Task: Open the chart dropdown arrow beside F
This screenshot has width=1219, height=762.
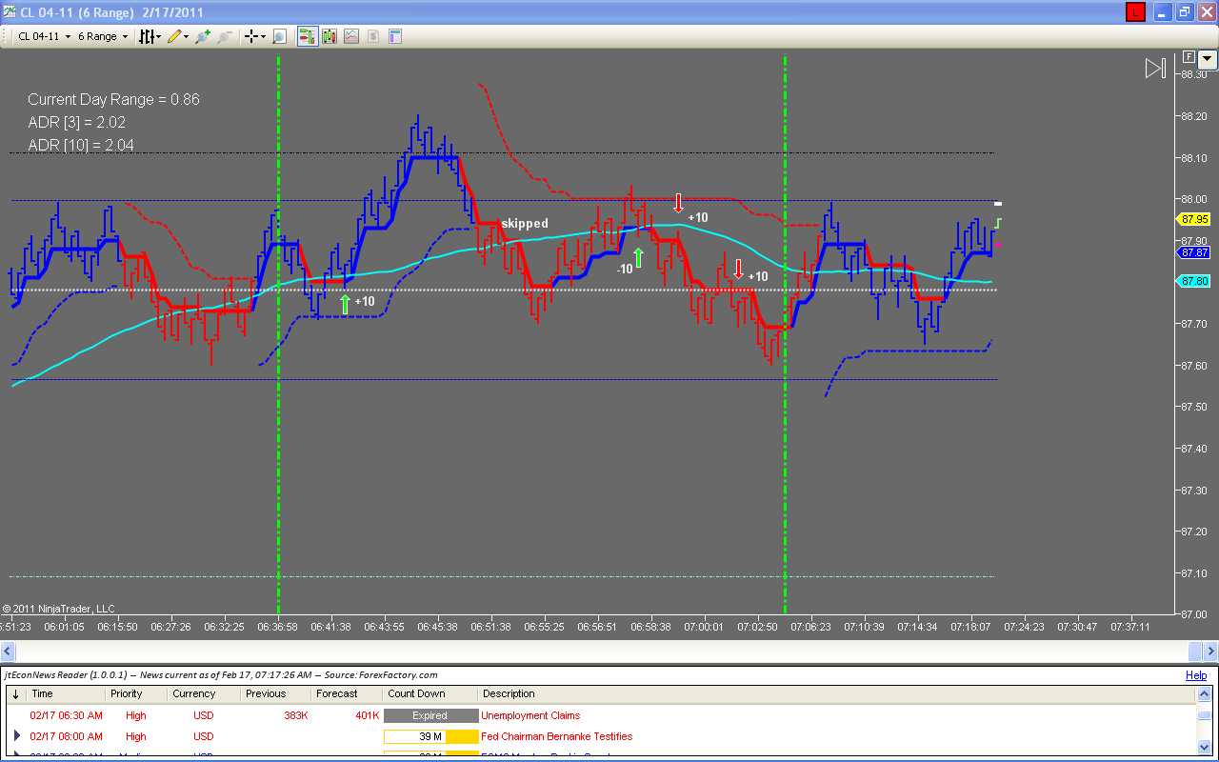Action: click(1208, 59)
